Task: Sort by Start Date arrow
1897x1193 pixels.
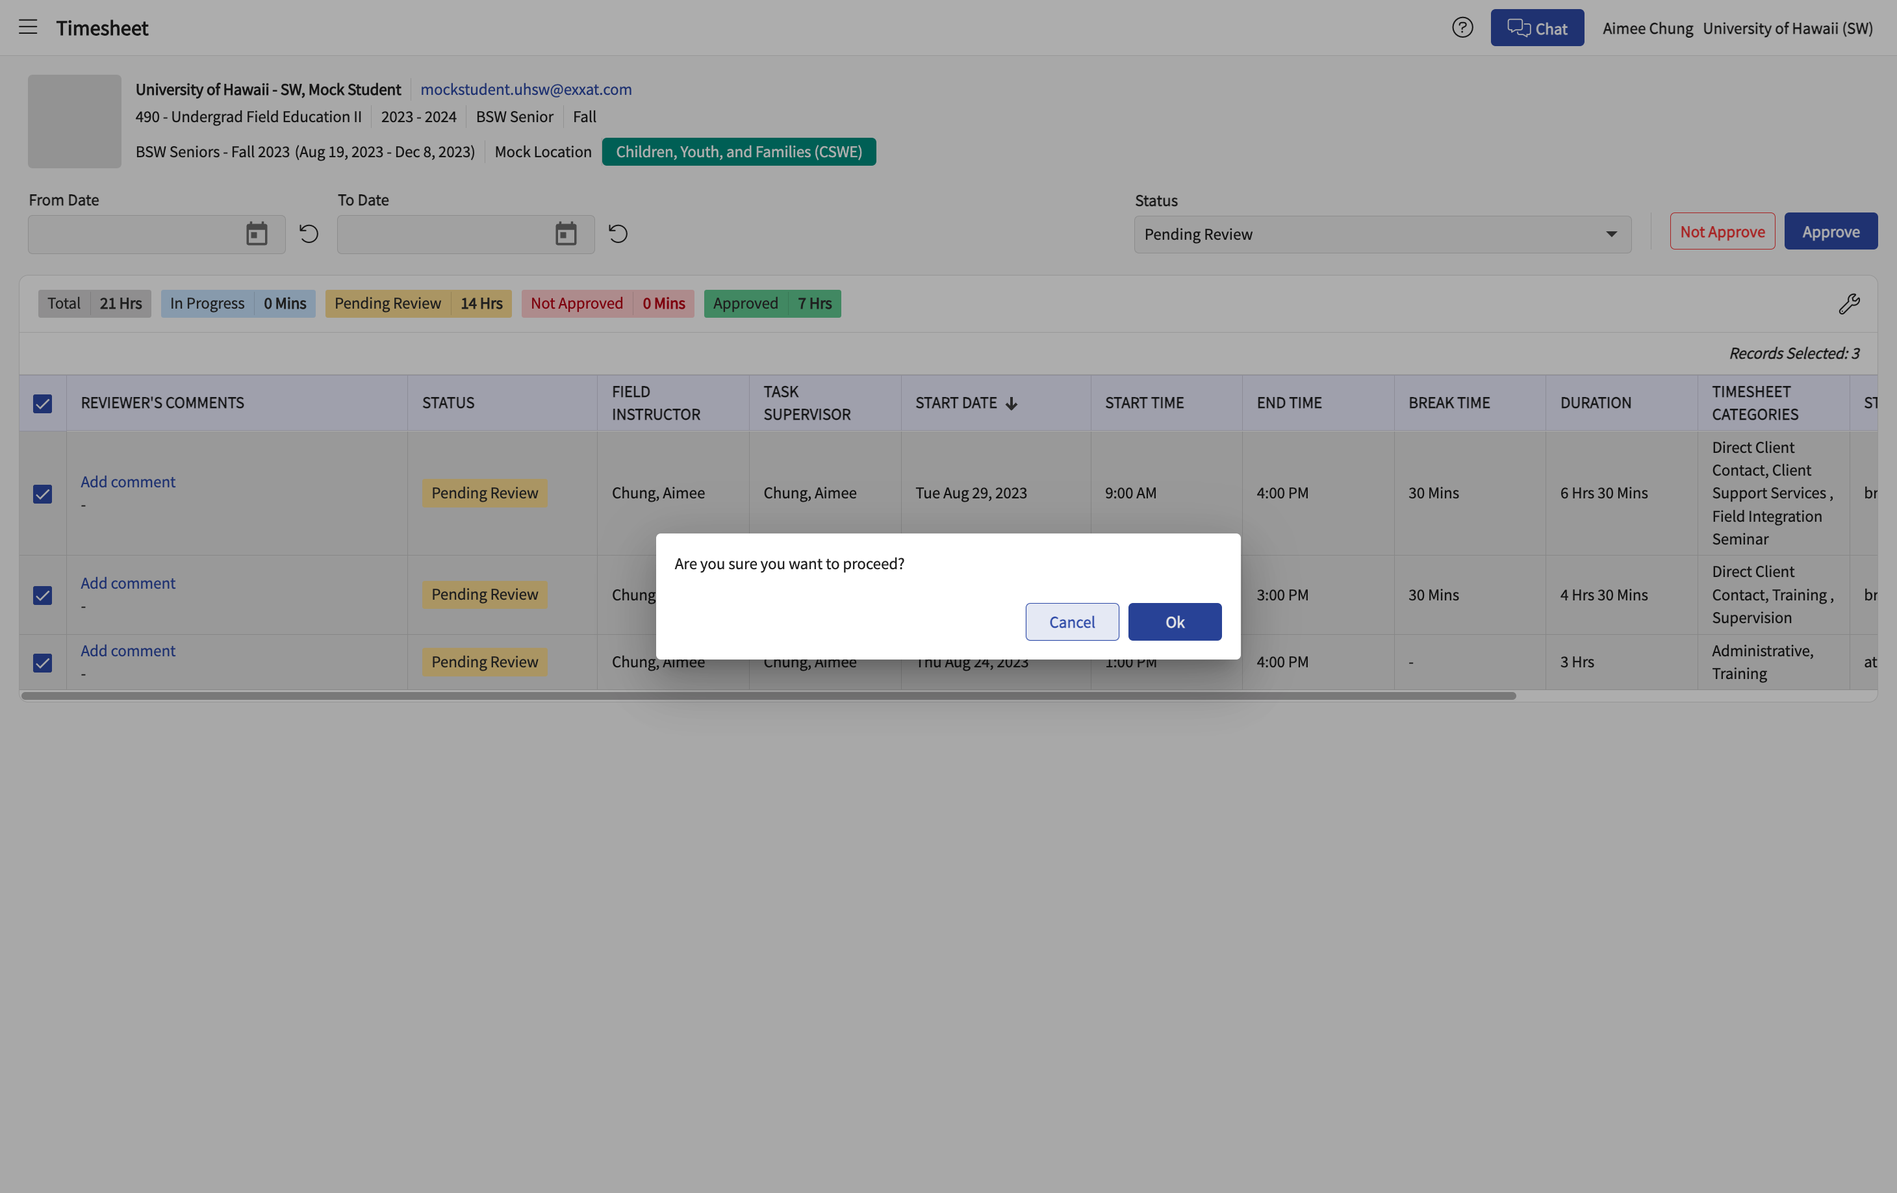Action: coord(1012,404)
